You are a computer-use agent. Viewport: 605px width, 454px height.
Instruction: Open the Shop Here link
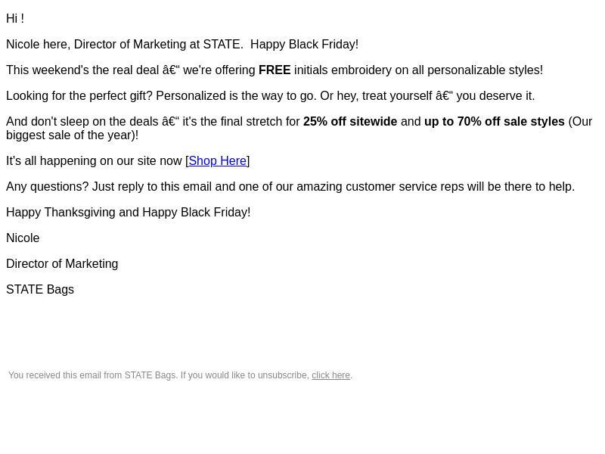[x=217, y=160]
